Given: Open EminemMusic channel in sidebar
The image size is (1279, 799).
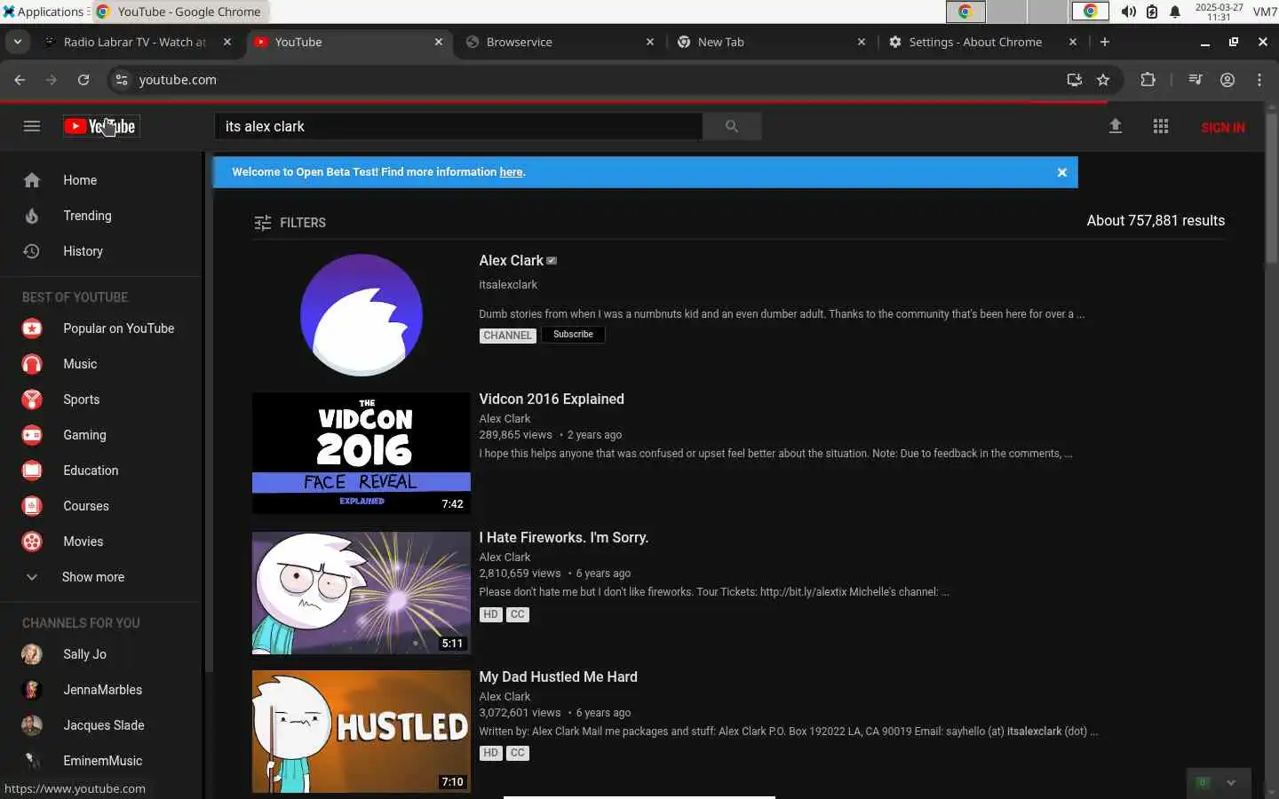Looking at the screenshot, I should point(103,761).
